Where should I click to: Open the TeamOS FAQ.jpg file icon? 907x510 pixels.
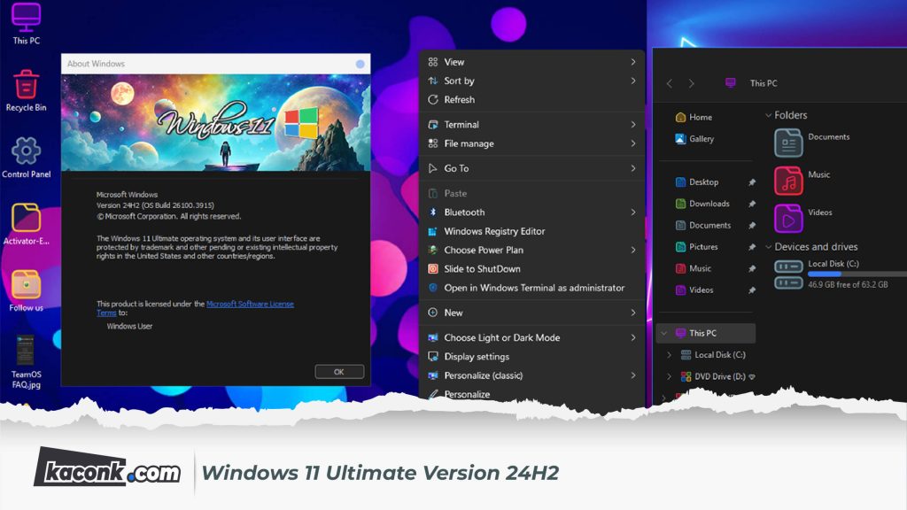point(26,362)
